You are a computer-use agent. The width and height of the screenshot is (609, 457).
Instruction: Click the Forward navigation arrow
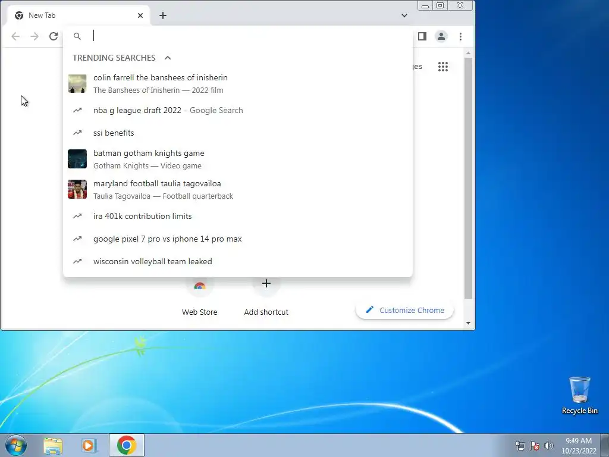34,36
